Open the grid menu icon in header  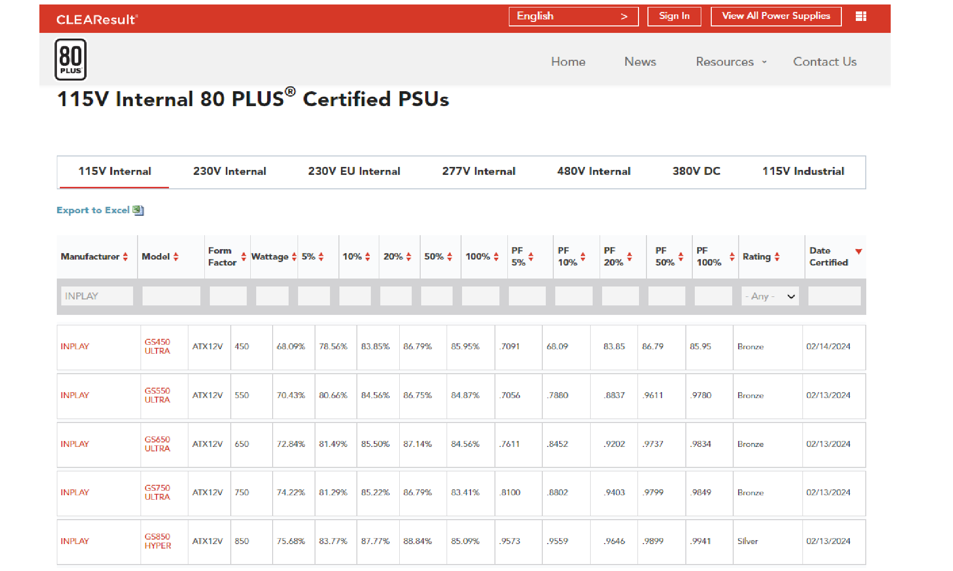pyautogui.click(x=861, y=16)
